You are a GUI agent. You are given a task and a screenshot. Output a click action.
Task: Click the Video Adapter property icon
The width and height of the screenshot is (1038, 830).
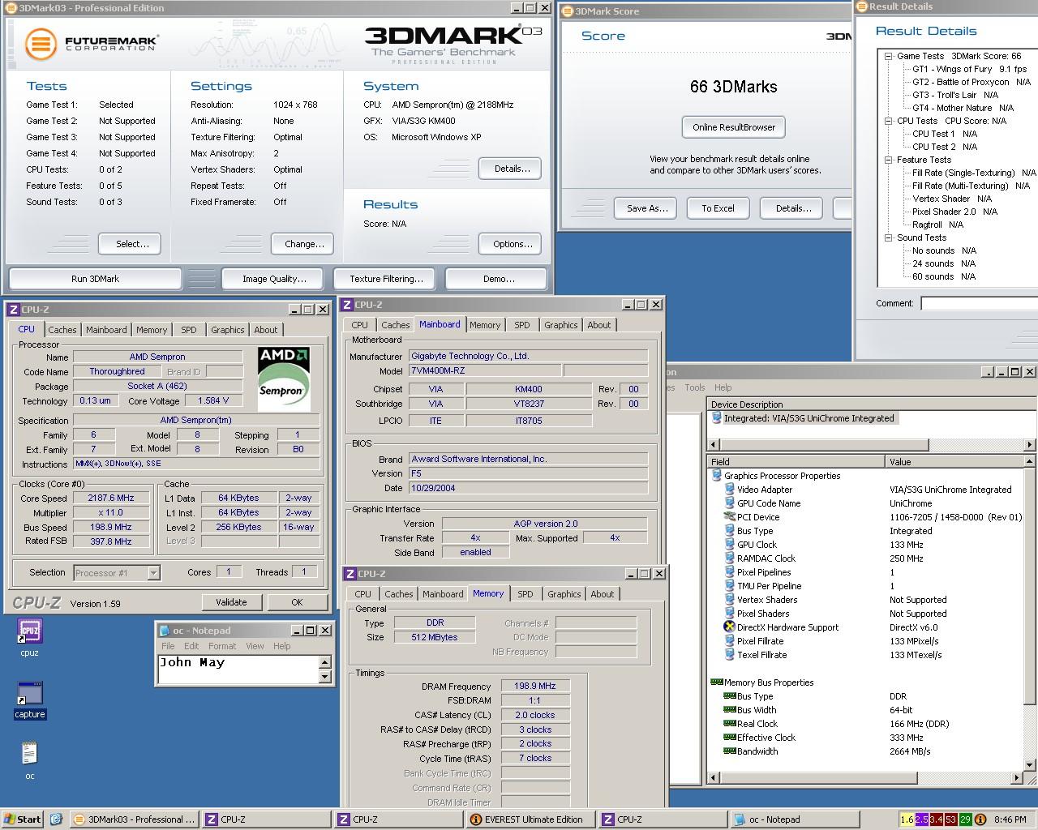[729, 490]
